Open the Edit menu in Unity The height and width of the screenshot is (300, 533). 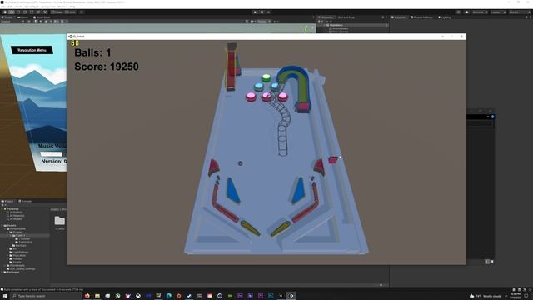[10, 7]
